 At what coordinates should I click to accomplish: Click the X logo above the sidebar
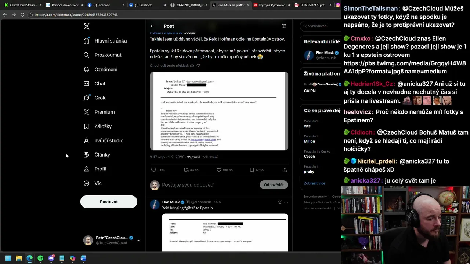(x=86, y=26)
